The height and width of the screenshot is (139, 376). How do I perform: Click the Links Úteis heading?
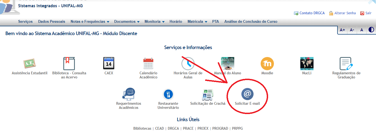(188, 120)
